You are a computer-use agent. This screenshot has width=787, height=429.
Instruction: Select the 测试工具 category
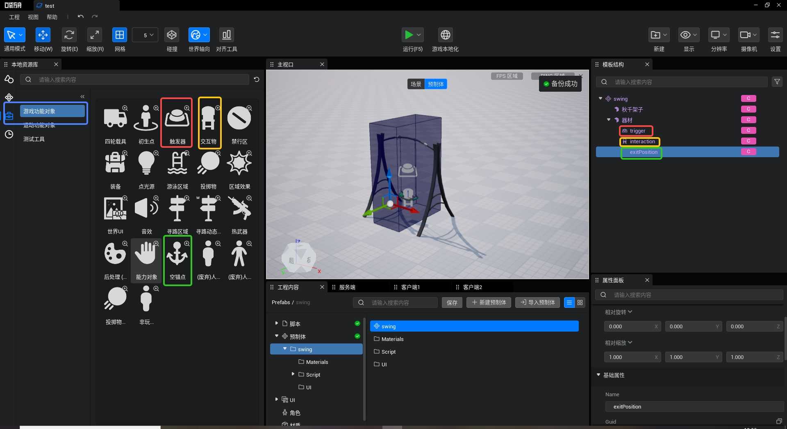34,139
